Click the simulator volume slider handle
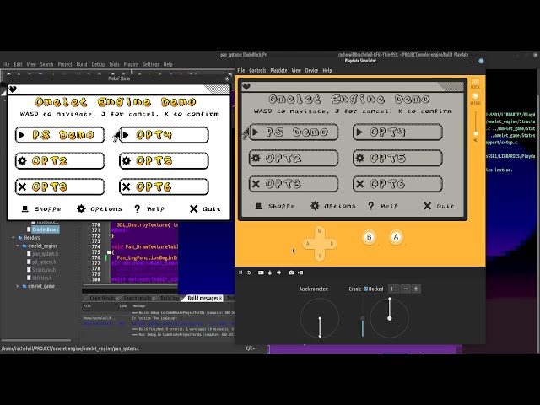 pos(476,133)
